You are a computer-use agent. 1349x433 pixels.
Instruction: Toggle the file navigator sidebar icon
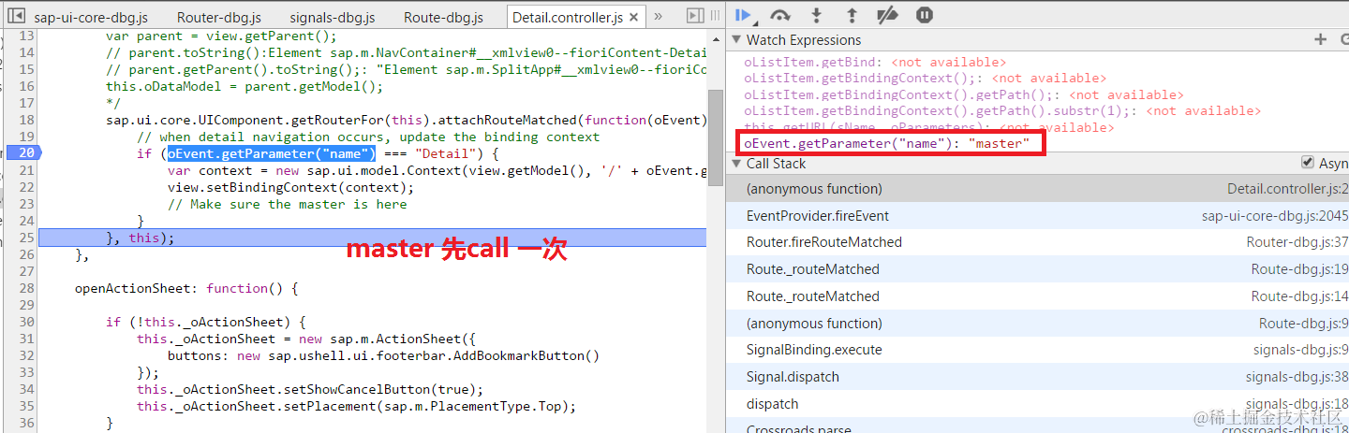coord(16,16)
